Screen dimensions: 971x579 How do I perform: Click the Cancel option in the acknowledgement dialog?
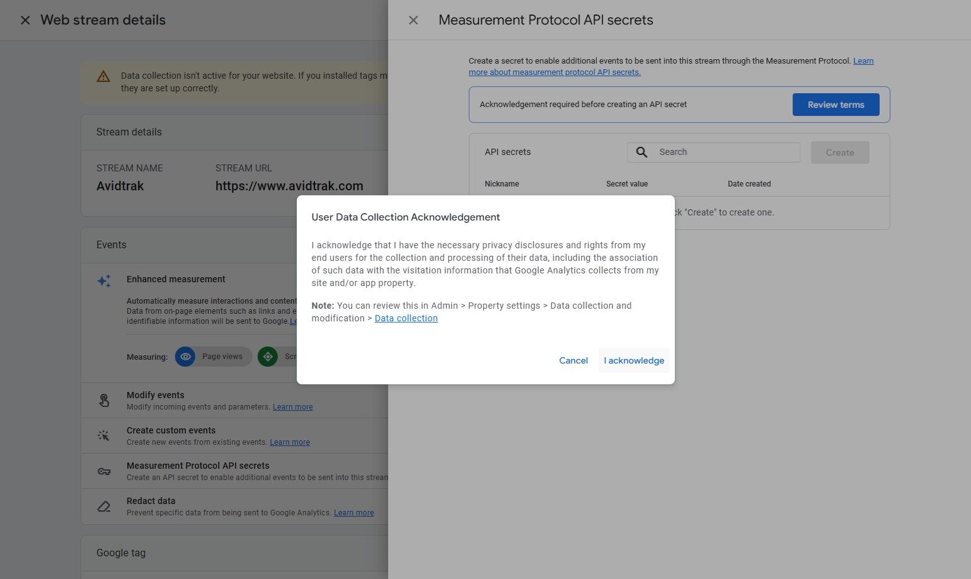coord(573,360)
